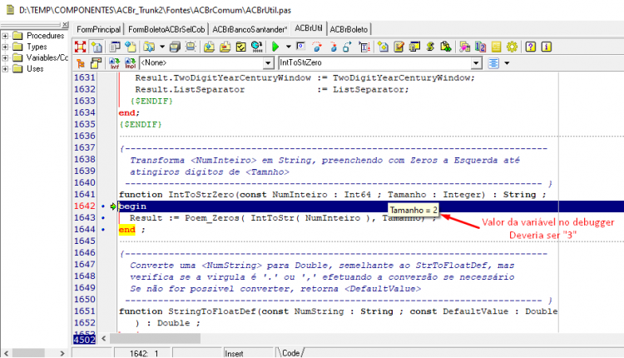Open the IntToStrZero procedure combo box
The height and width of the screenshot is (358, 624).
(379, 63)
